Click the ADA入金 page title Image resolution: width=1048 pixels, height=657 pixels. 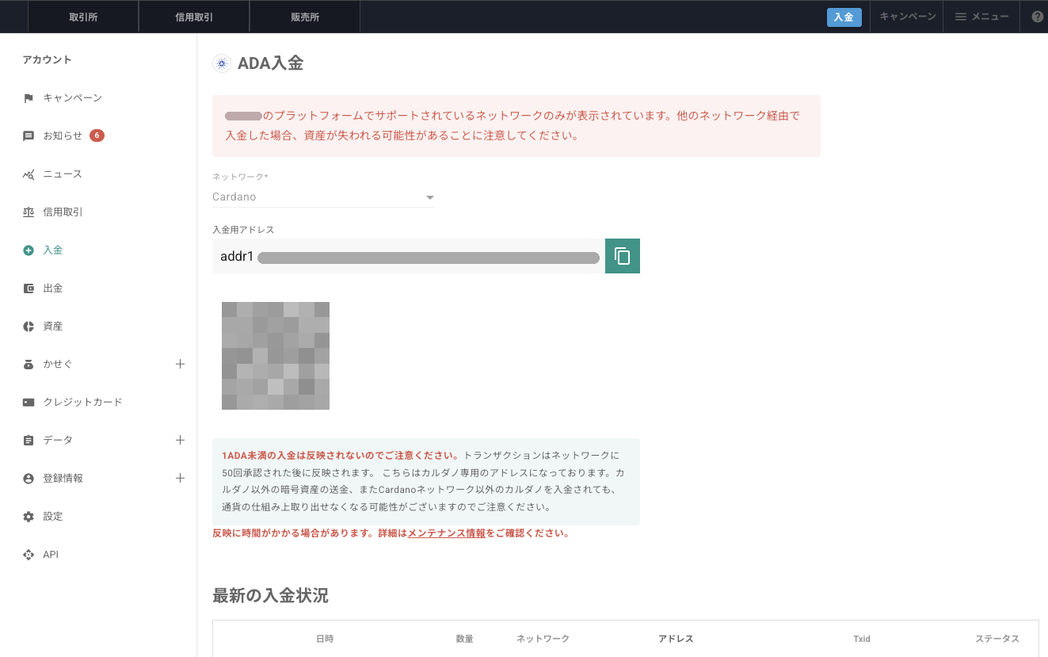pos(270,63)
